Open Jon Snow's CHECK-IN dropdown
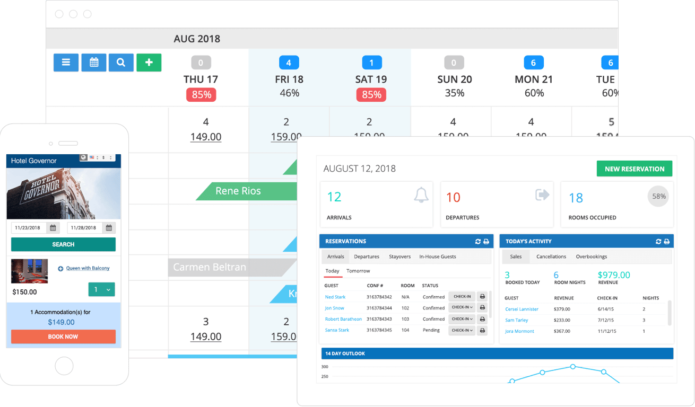The width and height of the screenshot is (695, 407). pyautogui.click(x=462, y=307)
